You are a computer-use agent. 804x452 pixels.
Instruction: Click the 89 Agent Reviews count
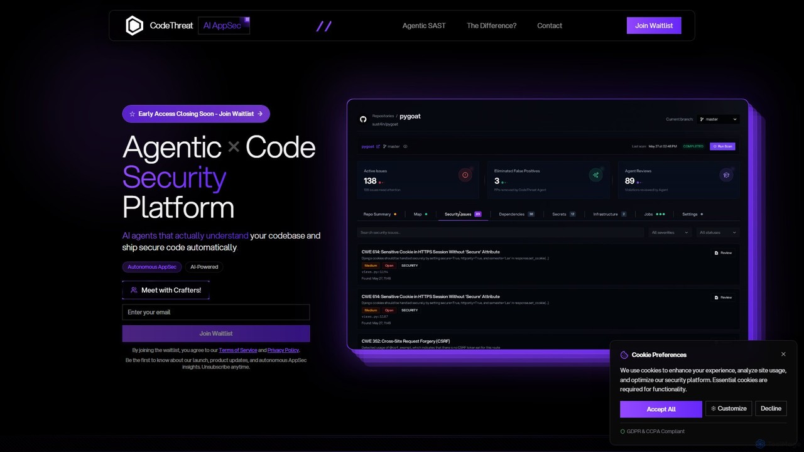coord(629,181)
